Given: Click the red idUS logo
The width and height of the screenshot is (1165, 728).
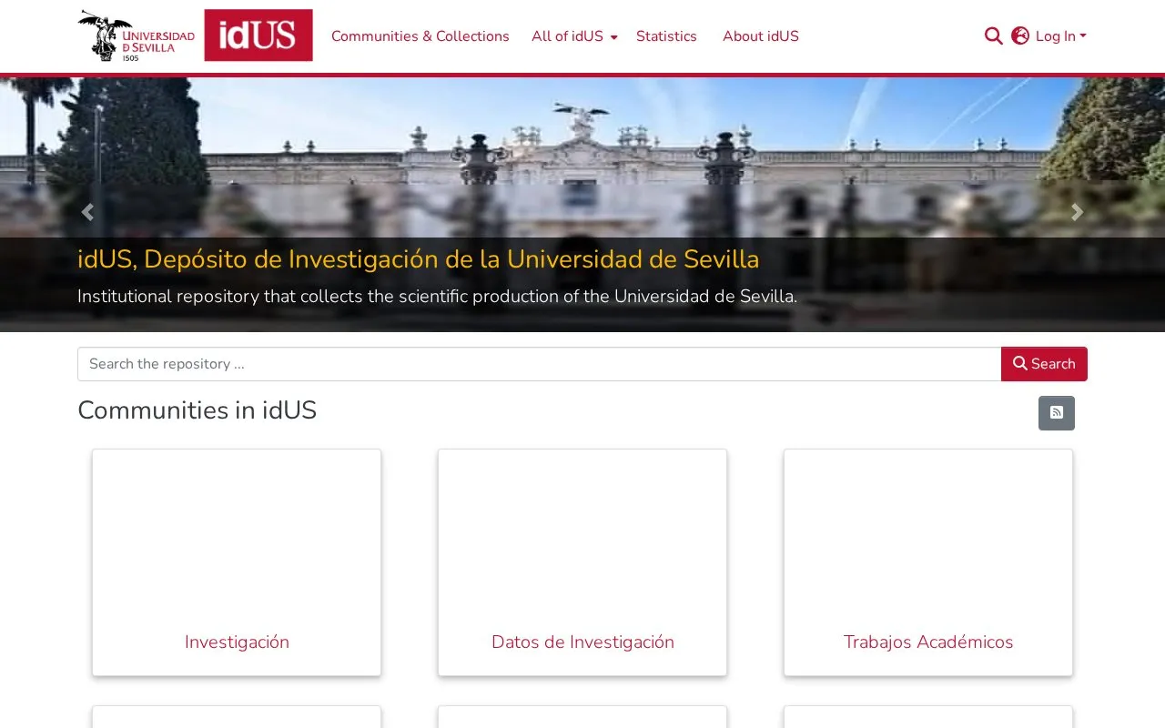Looking at the screenshot, I should pyautogui.click(x=258, y=35).
